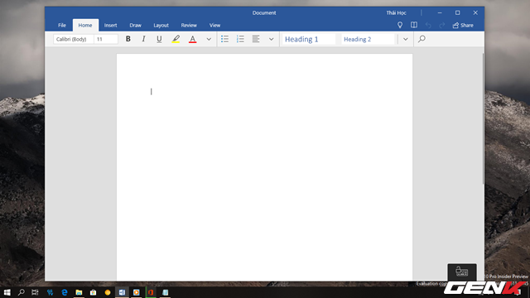The width and height of the screenshot is (530, 298).
Task: Switch to the Review tab
Action: click(x=189, y=26)
